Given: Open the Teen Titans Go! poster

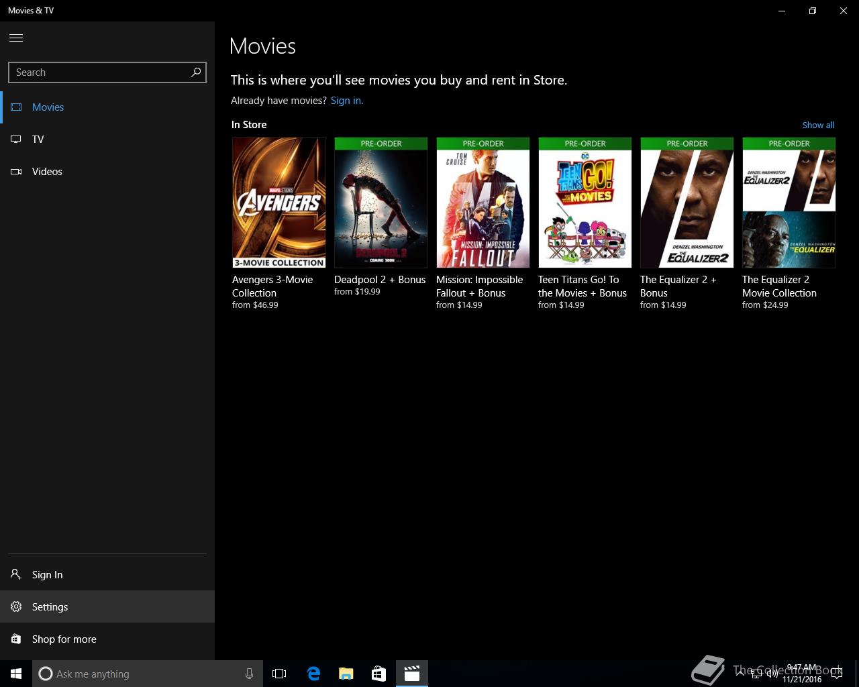Looking at the screenshot, I should click(585, 203).
